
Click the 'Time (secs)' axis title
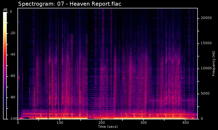pyautogui.click(x=108, y=126)
